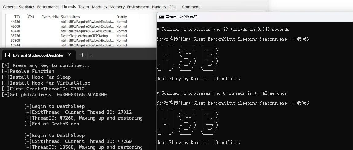Click the pRdiAddress 0x000001651ACA0000 line
Image resolution: width=353 pixels, height=150 pixels.
tap(54, 95)
